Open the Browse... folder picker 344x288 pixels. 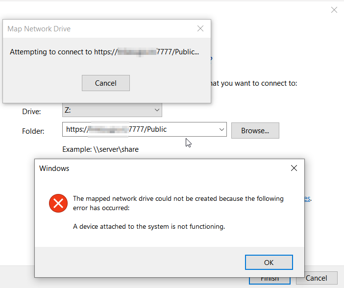click(255, 130)
